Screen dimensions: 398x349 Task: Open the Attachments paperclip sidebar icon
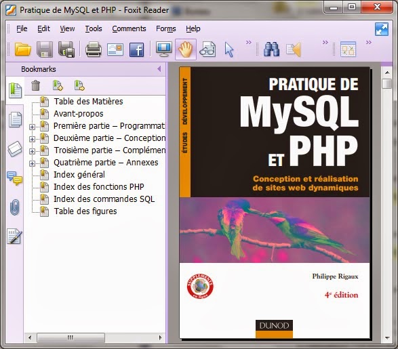click(x=15, y=207)
